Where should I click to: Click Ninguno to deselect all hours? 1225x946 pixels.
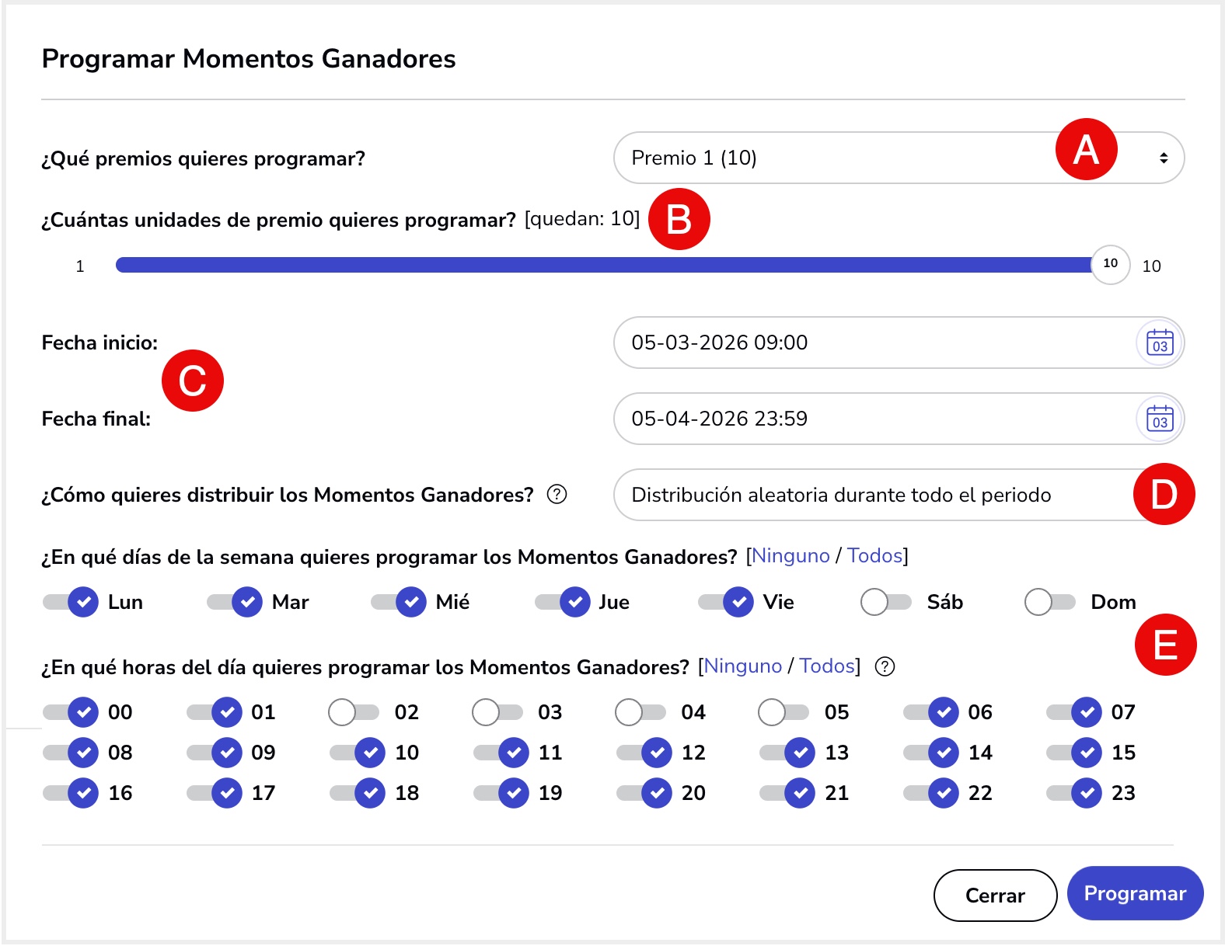click(x=743, y=666)
